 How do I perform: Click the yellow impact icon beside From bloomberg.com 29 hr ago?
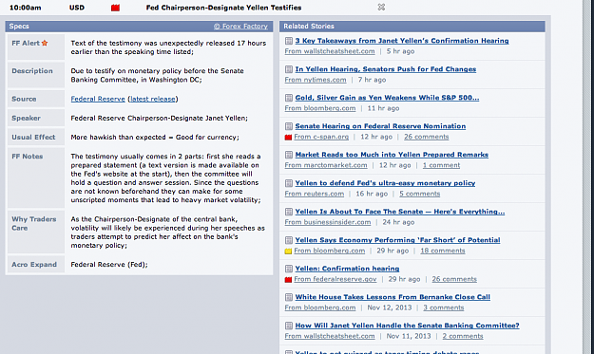[x=288, y=251]
